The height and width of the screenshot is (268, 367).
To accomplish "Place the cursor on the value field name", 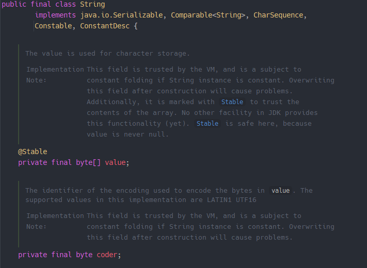I will pyautogui.click(x=115, y=162).
